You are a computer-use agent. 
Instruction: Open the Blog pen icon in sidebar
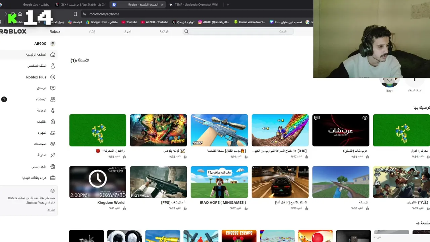click(x=53, y=155)
